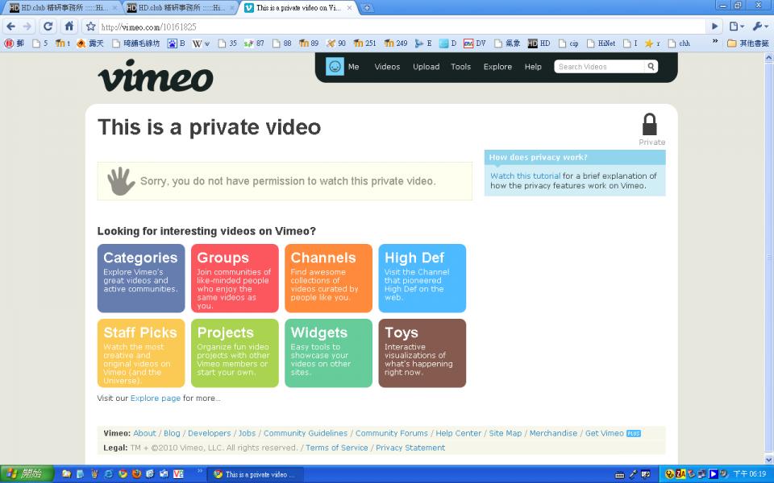774x483 pixels.
Task: Reload the page with the refresh icon
Action: pyautogui.click(x=48, y=27)
